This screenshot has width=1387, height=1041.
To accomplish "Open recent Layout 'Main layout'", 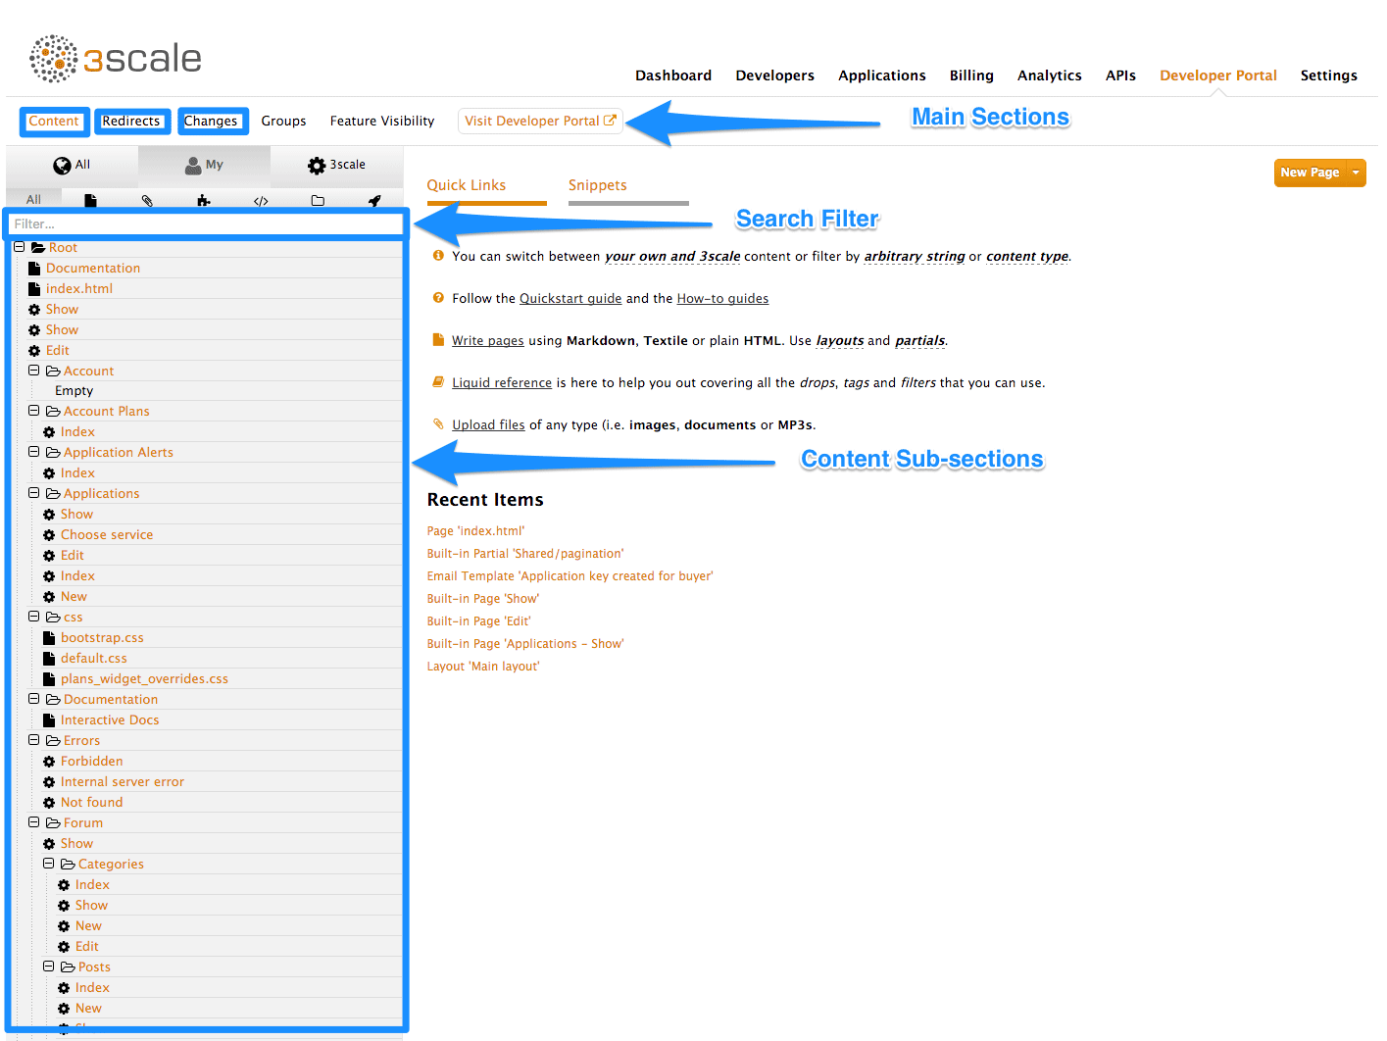I will pos(483,667).
